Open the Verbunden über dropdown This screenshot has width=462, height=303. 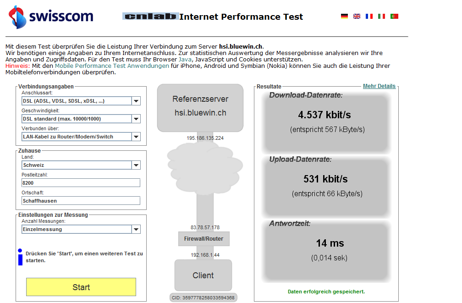tap(136, 136)
